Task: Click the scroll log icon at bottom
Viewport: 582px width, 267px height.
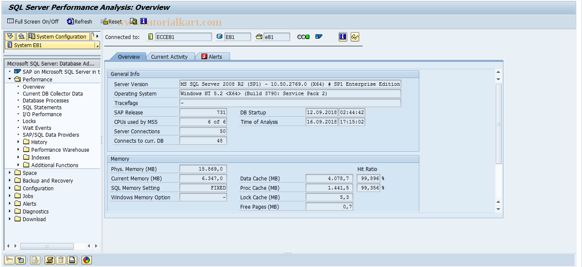Action: [50, 260]
